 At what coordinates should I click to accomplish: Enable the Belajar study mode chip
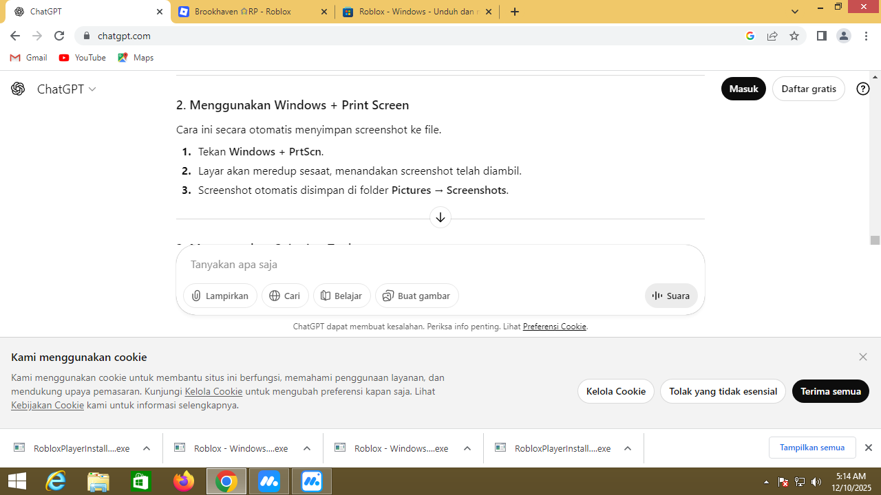[342, 296]
